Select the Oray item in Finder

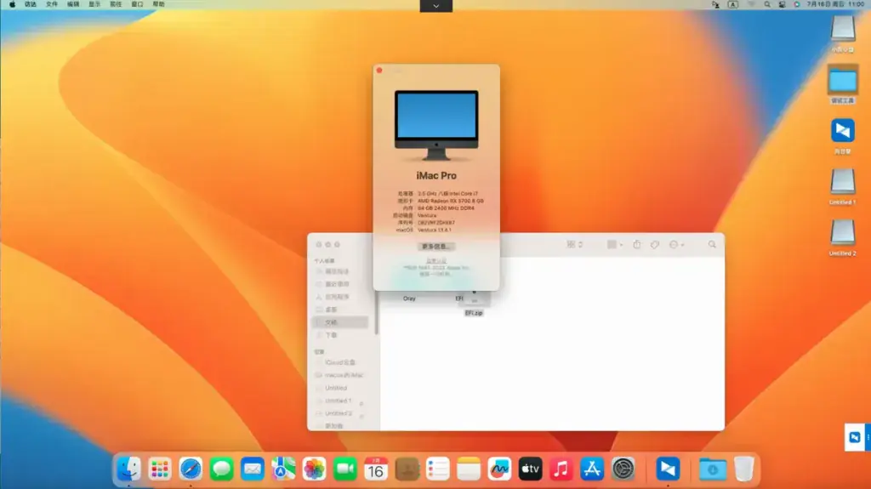click(409, 299)
